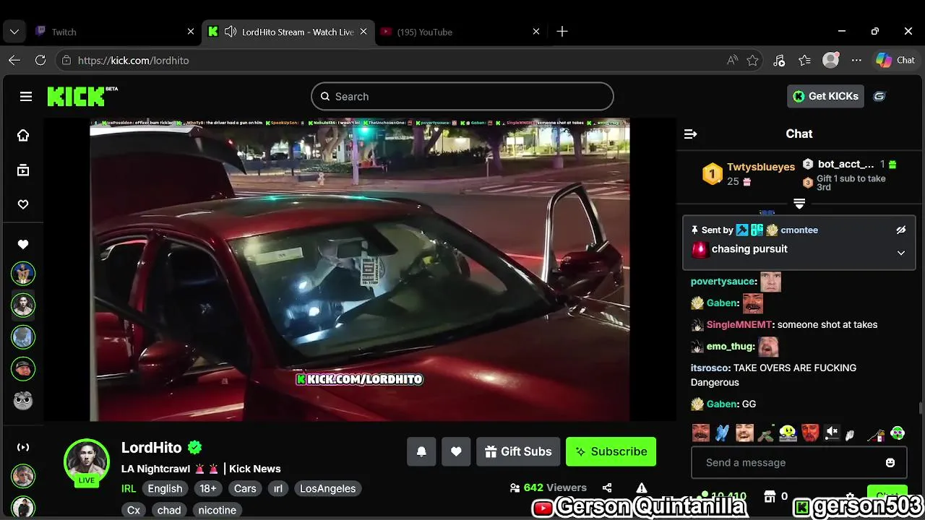The height and width of the screenshot is (520, 925).
Task: Open LordHito profile avatar
Action: tap(87, 461)
